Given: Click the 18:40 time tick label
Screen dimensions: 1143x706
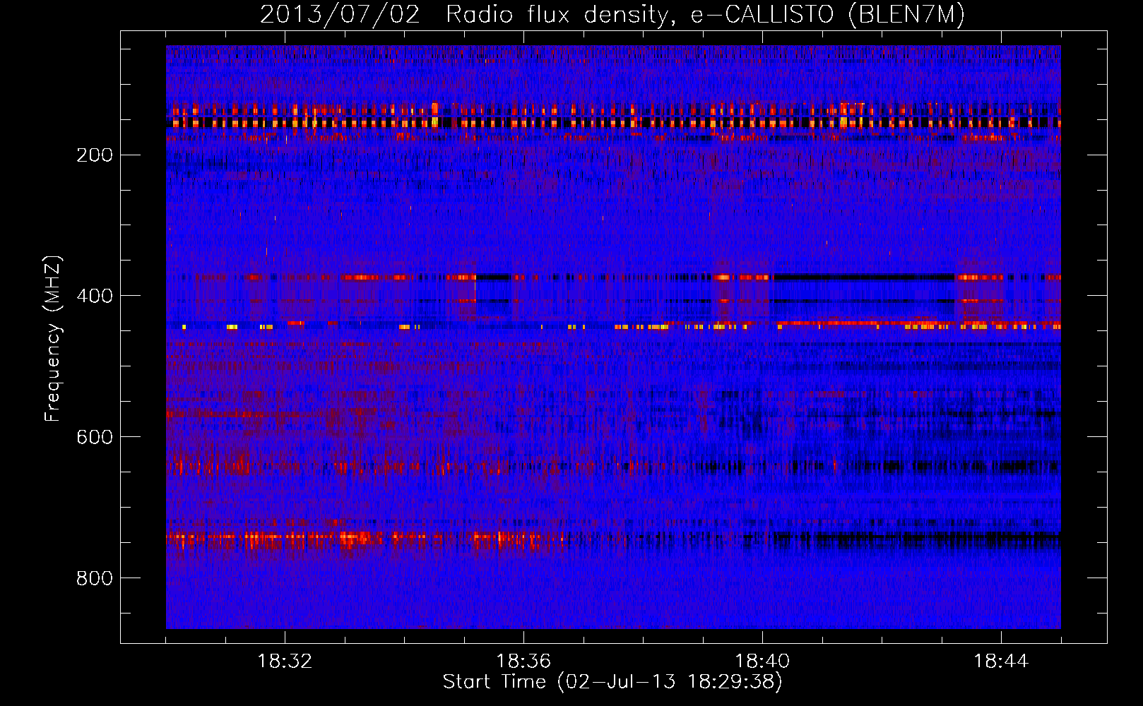Looking at the screenshot, I should (x=762, y=662).
